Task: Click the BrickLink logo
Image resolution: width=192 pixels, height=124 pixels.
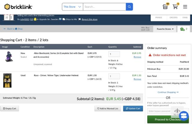Action: tap(18, 7)
